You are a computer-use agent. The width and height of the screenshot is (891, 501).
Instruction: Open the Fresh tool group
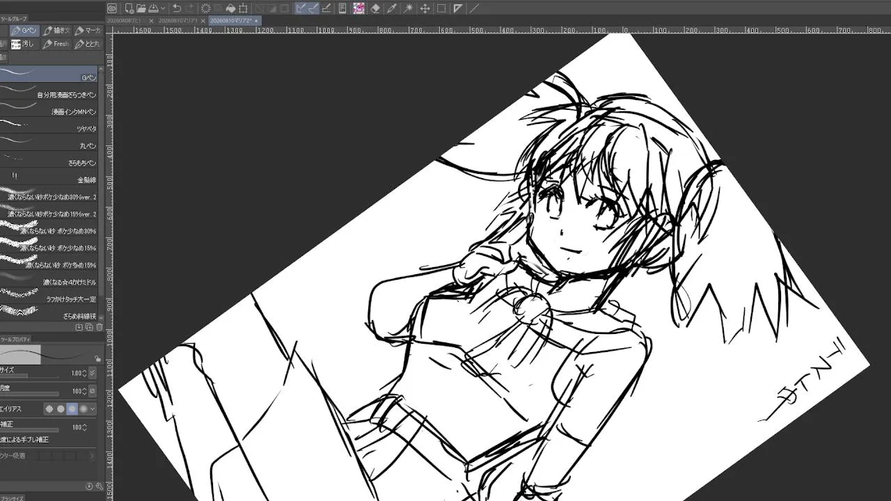56,44
